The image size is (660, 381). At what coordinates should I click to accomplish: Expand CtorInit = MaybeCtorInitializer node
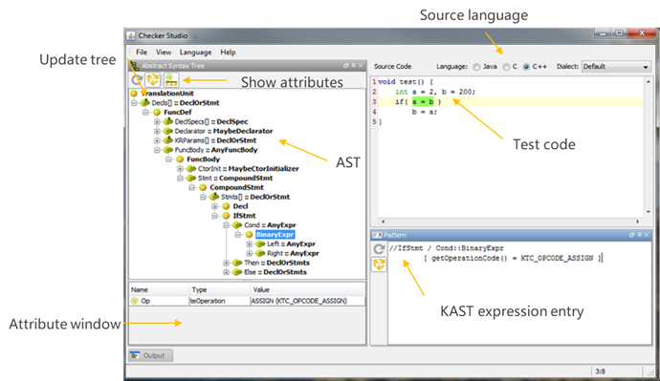[180, 169]
